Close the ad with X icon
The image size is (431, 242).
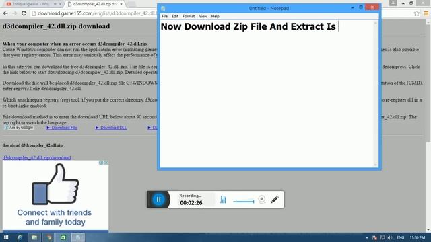[106, 163]
